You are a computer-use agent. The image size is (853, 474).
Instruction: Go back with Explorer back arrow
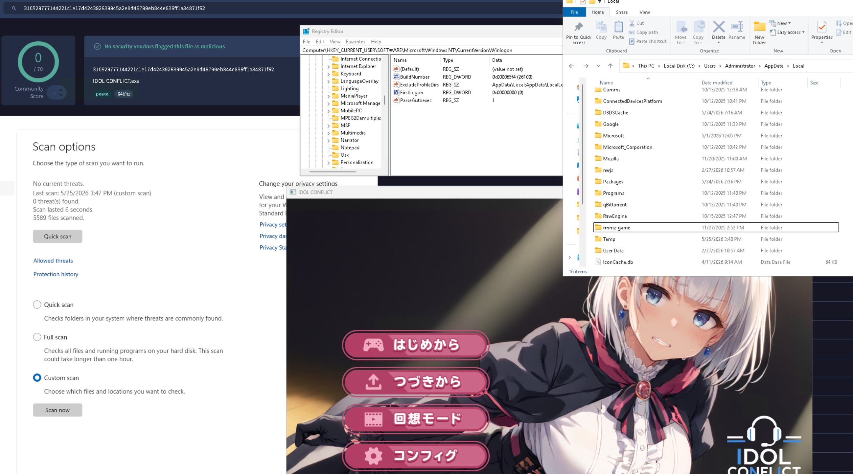pyautogui.click(x=571, y=66)
